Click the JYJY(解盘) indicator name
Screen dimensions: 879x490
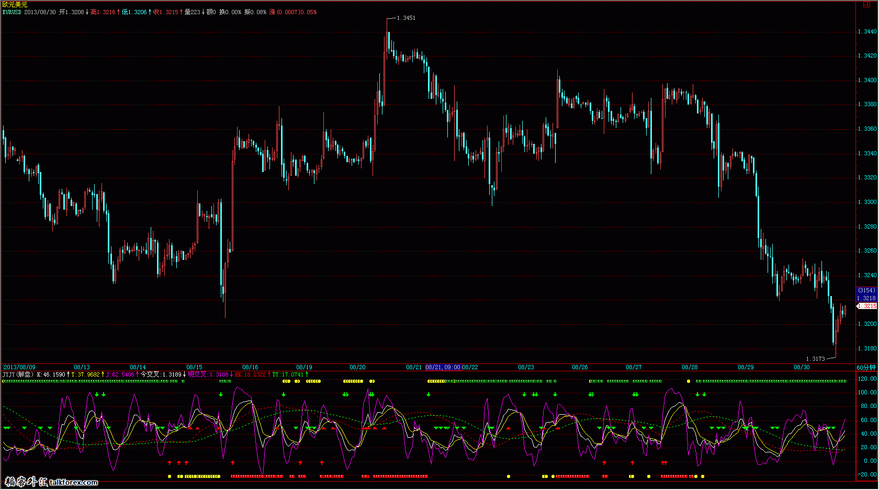(x=18, y=374)
